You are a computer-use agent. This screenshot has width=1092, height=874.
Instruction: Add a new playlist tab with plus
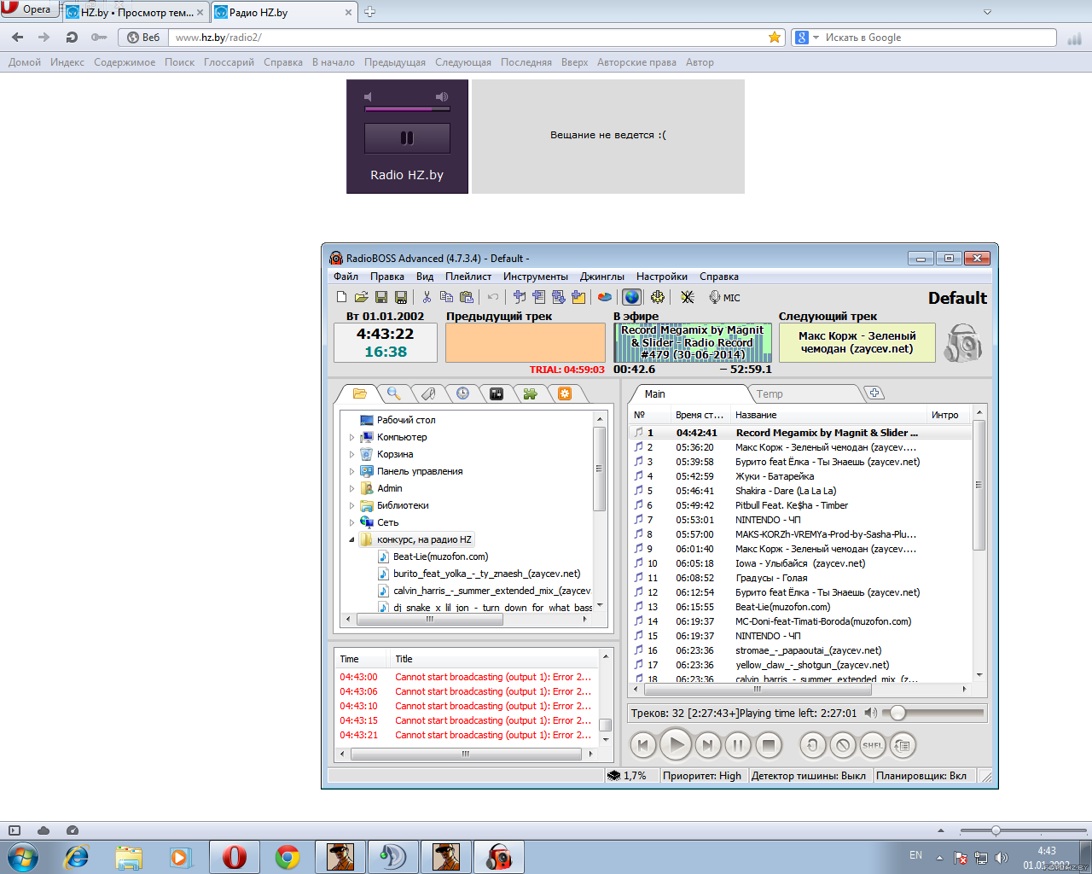point(874,393)
